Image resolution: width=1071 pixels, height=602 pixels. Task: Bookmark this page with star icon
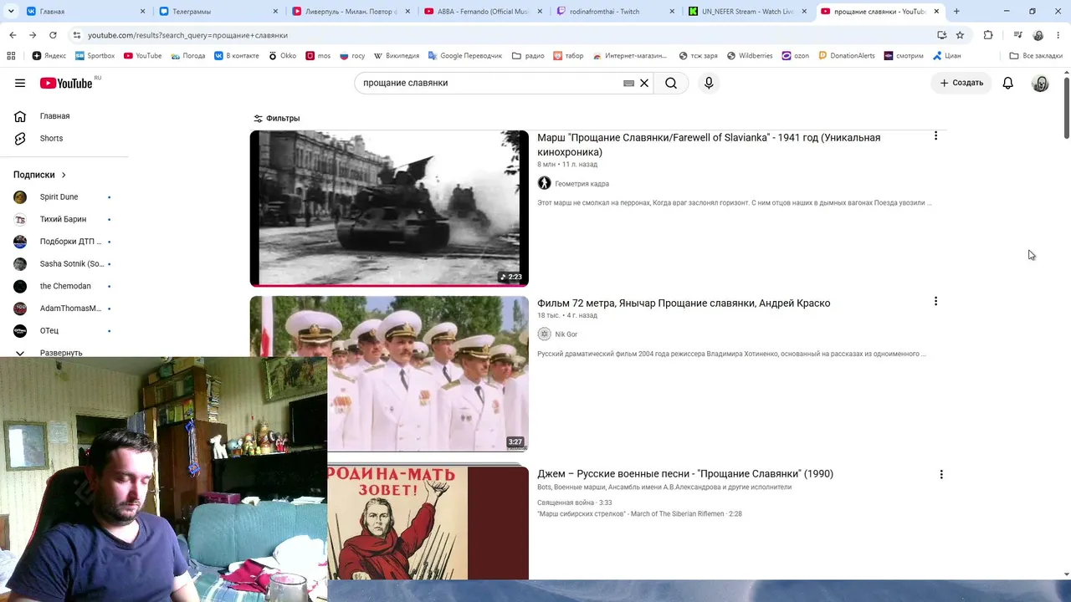pyautogui.click(x=960, y=35)
